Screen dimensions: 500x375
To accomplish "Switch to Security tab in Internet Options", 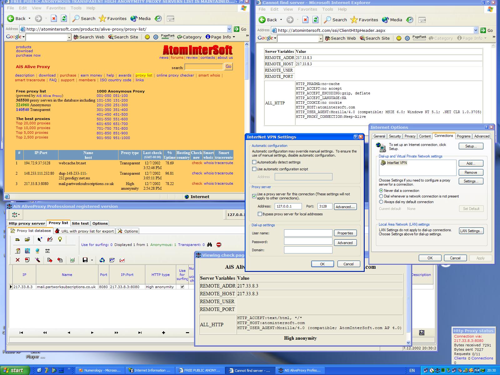I will pyautogui.click(x=395, y=136).
